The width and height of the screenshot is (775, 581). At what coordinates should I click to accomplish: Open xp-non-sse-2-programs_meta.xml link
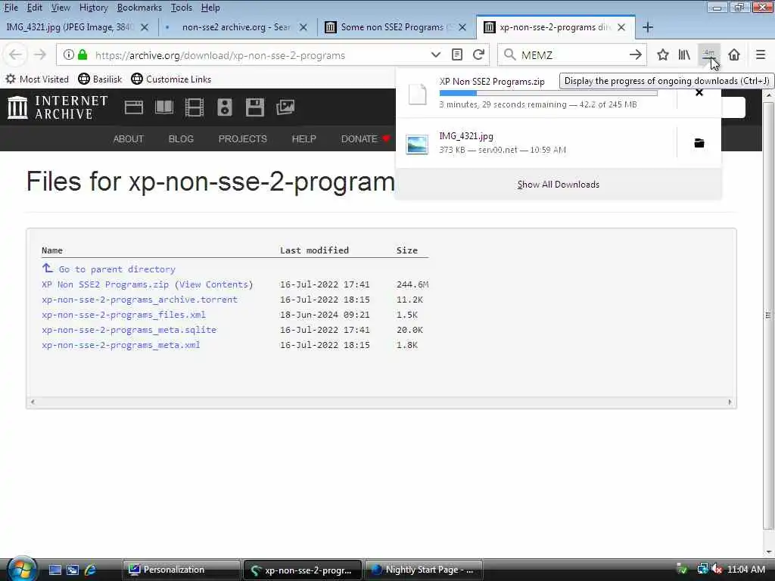121,345
